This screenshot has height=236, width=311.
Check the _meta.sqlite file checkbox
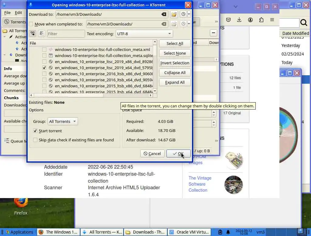[x=44, y=56]
